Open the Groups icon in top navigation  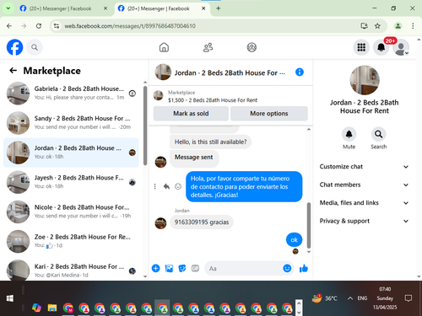click(x=252, y=47)
